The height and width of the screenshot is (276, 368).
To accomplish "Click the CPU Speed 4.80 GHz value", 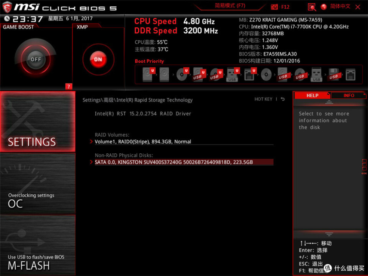I will coord(199,21).
